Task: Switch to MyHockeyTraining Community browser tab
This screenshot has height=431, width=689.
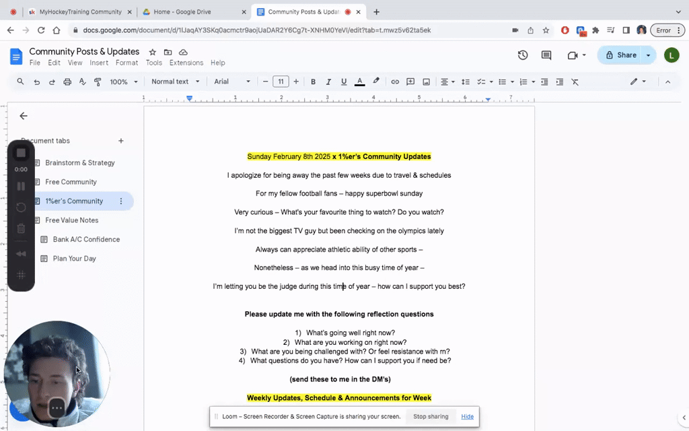Action: coord(80,12)
